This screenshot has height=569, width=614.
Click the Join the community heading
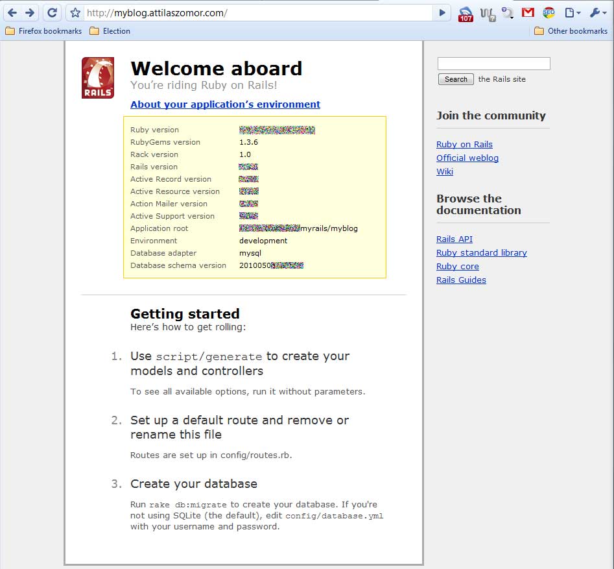coord(491,115)
